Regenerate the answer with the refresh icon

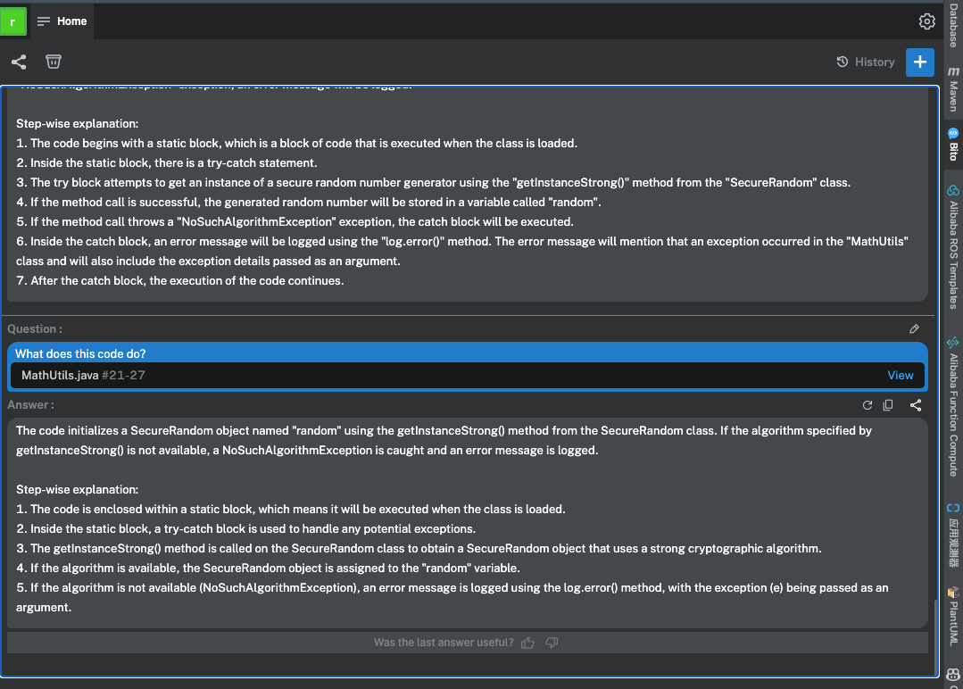pyautogui.click(x=868, y=405)
